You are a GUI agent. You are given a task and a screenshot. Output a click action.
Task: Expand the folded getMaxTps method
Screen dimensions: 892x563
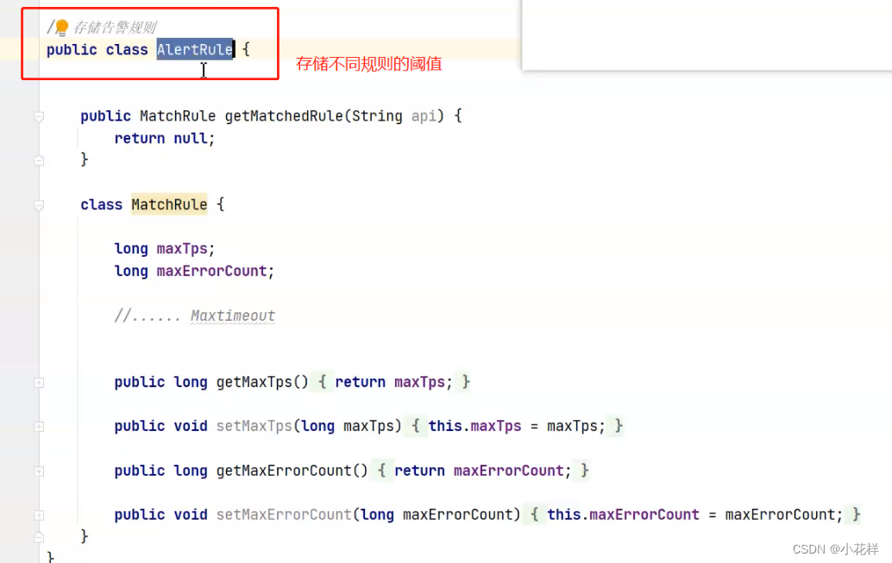[x=39, y=383]
